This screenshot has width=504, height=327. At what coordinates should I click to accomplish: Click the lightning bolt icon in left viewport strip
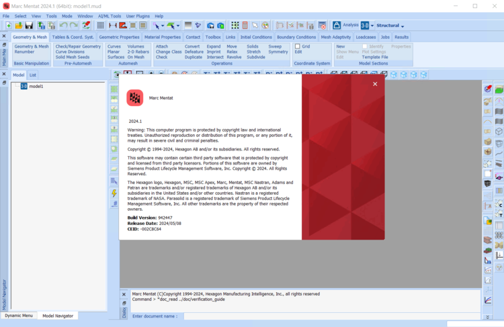[114, 193]
